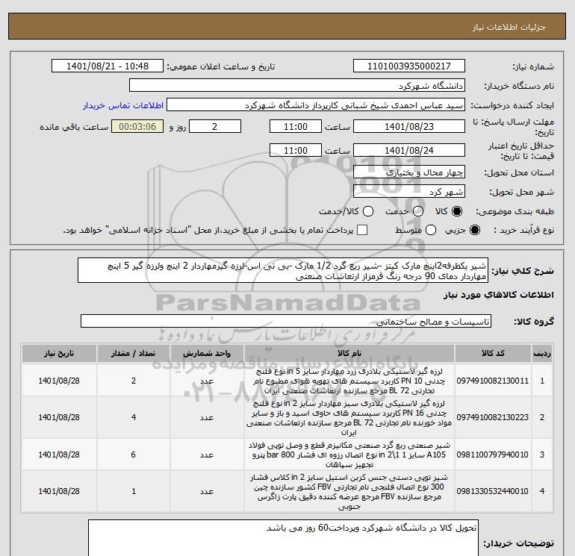The image size is (575, 556).
Task: Click the remaining time field 00:03:06
Action: [x=137, y=127]
